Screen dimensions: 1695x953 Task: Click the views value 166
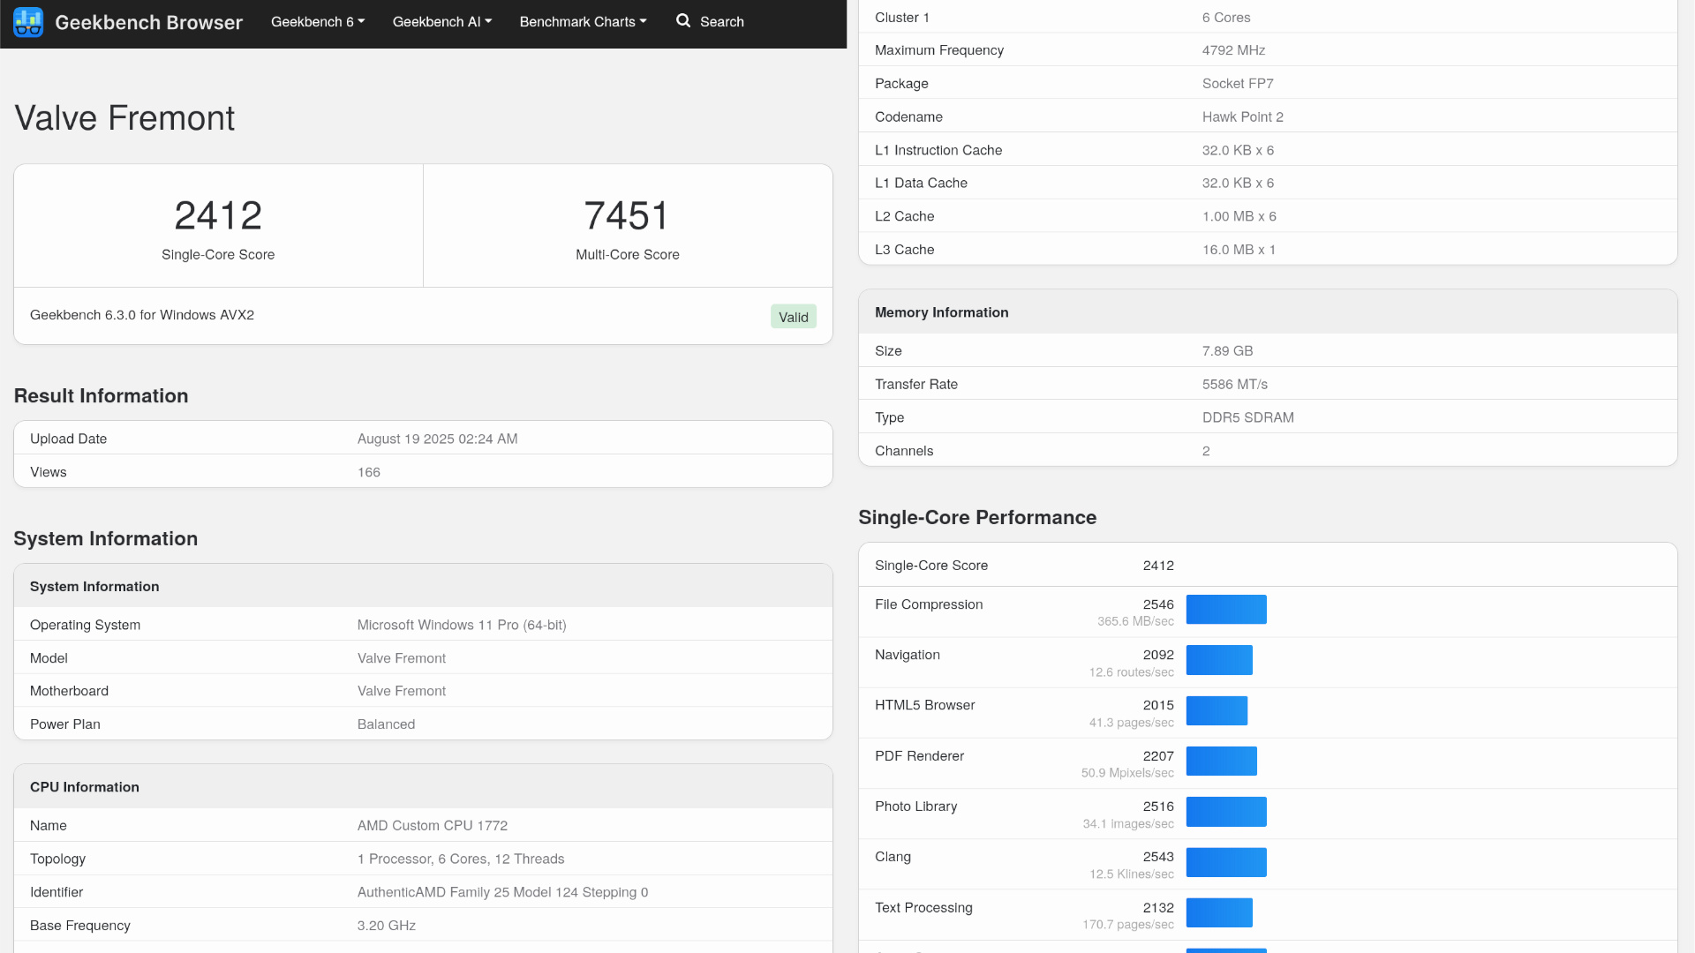coord(369,472)
